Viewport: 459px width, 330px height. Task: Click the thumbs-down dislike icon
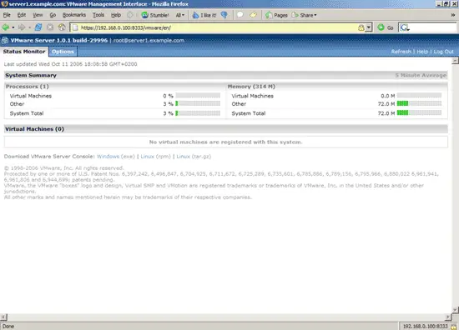point(224,15)
